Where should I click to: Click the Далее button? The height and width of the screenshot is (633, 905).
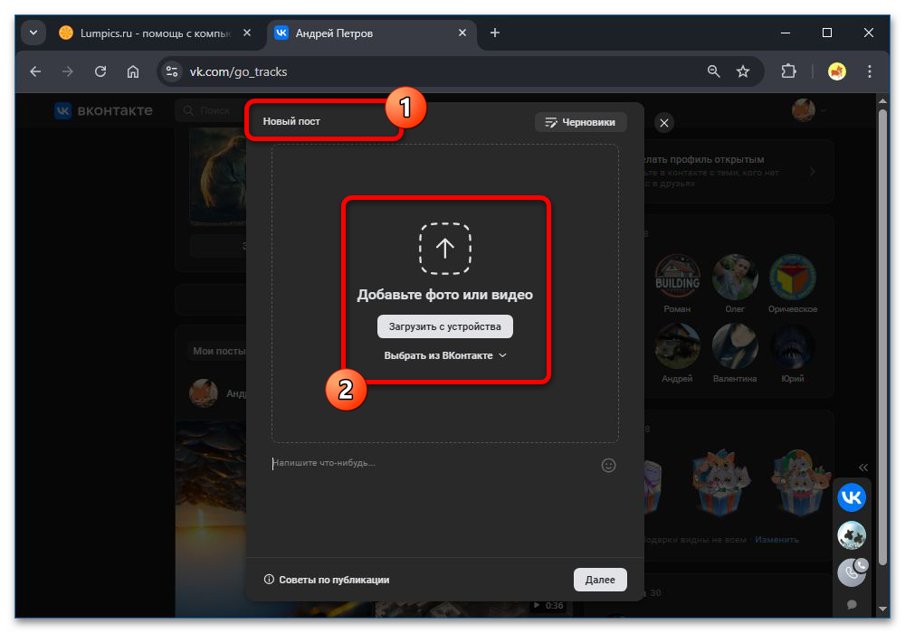[600, 580]
